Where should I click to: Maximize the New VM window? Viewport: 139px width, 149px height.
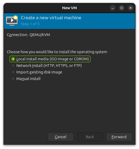click(x=122, y=8)
